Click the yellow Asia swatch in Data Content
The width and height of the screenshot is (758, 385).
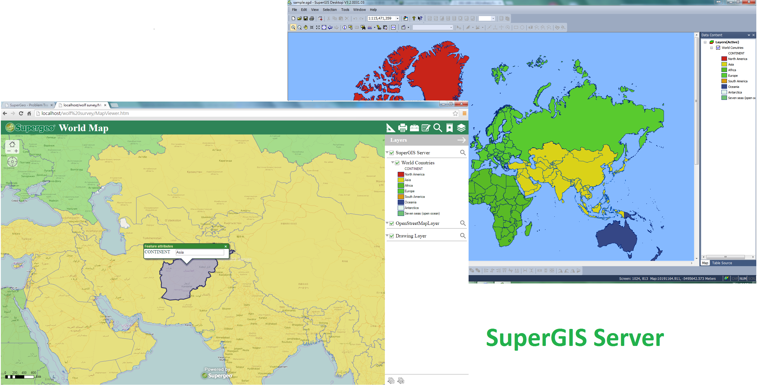pos(724,64)
